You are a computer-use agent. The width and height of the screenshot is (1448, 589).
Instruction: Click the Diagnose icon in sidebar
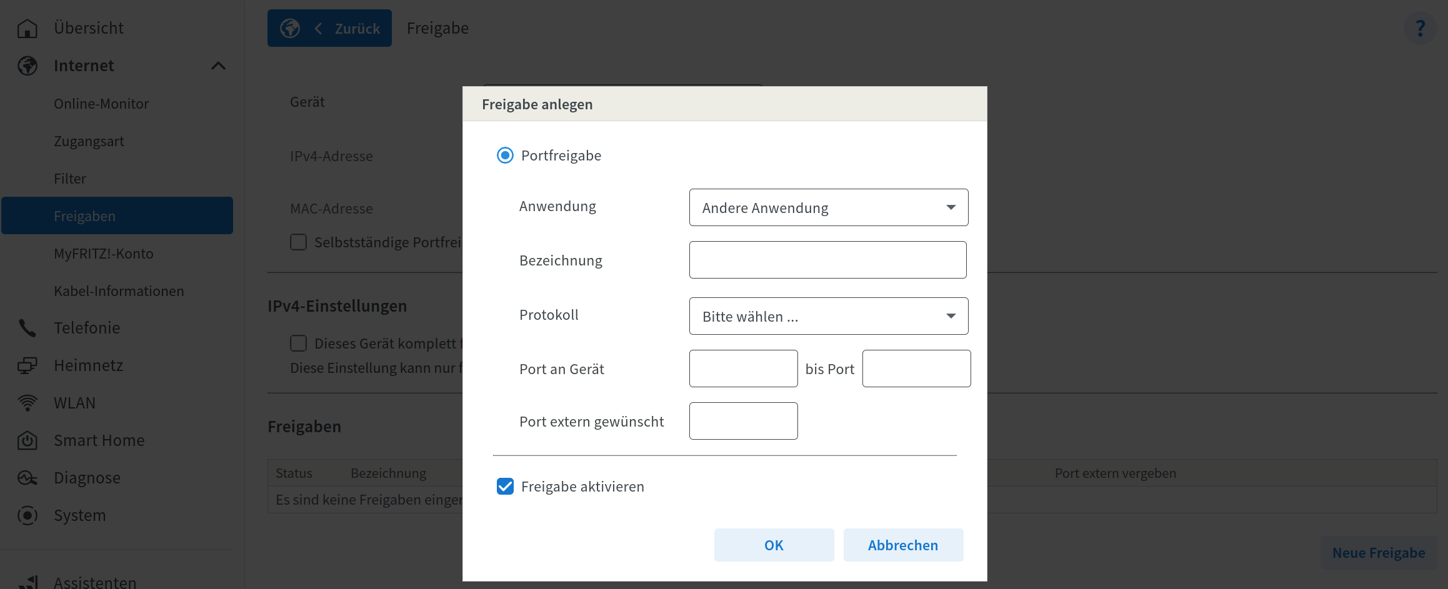[x=27, y=478]
